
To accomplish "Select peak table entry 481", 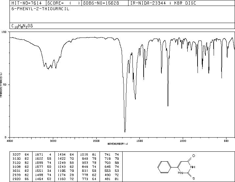I will (x=112, y=179).
